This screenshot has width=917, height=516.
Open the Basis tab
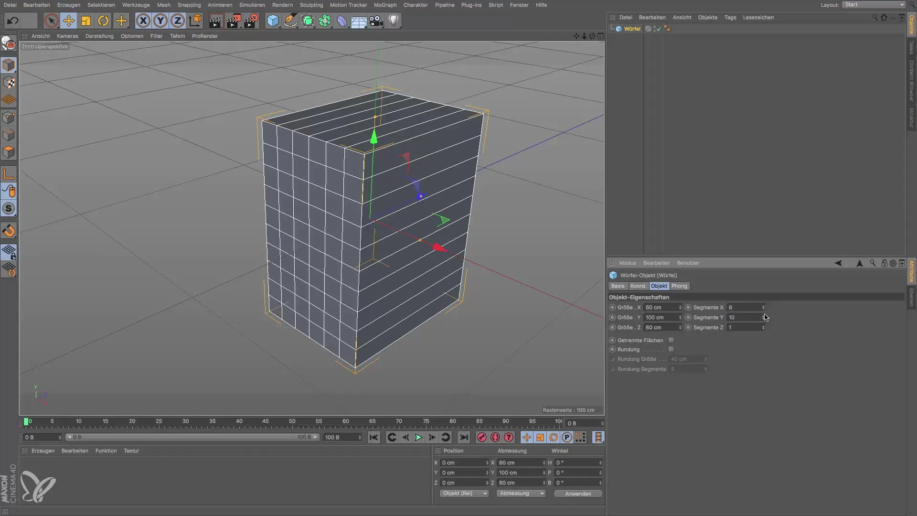coord(618,286)
